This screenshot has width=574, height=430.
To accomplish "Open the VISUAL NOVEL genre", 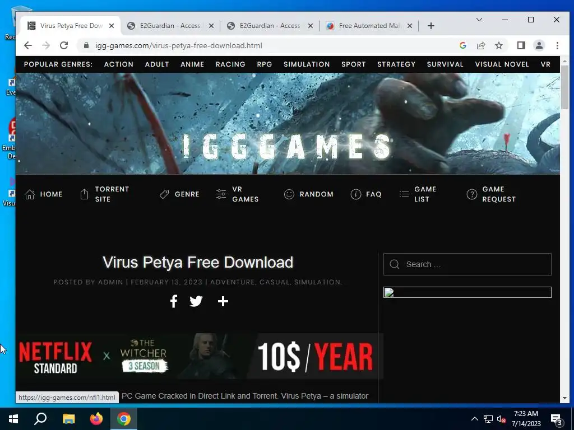I will pos(502,64).
